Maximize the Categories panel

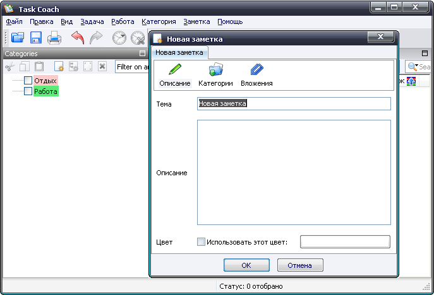(x=142, y=54)
